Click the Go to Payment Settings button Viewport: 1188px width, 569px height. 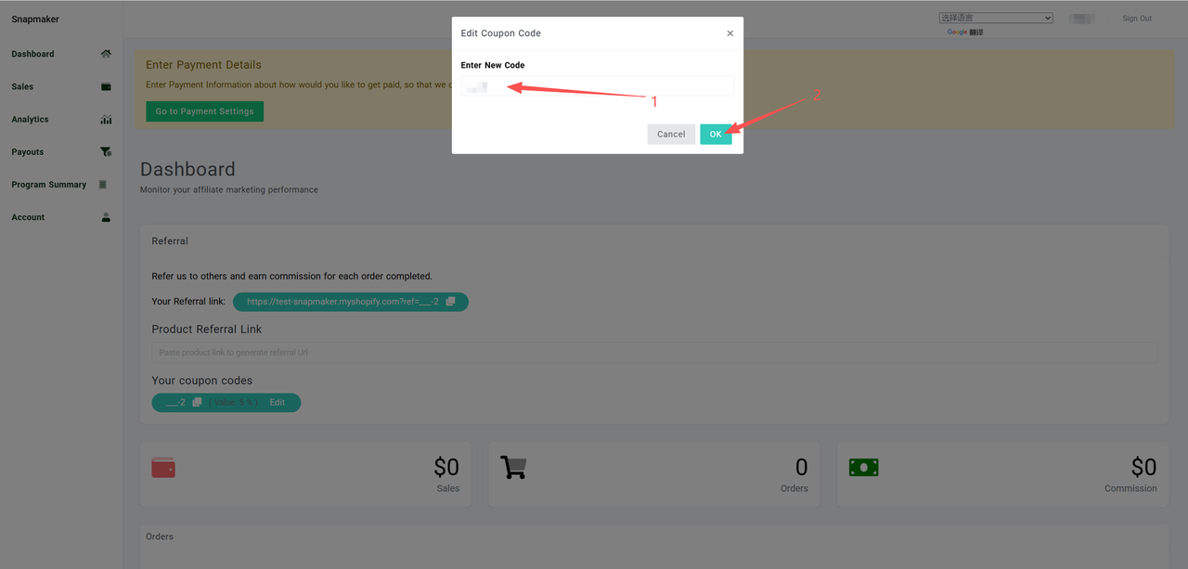[x=205, y=111]
